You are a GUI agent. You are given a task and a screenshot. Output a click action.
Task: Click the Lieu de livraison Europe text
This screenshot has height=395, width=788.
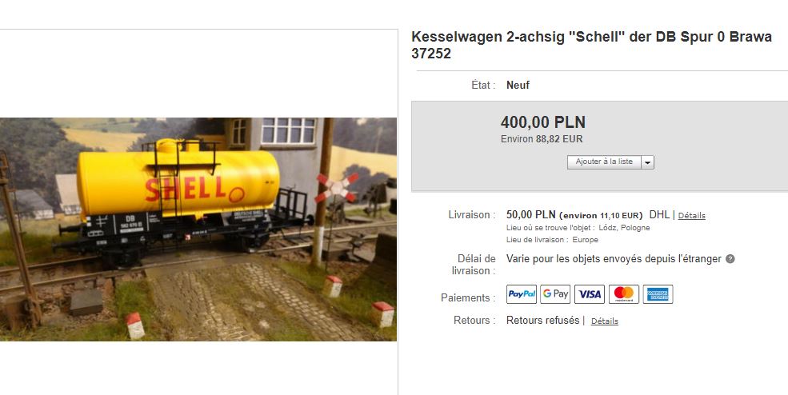552,240
